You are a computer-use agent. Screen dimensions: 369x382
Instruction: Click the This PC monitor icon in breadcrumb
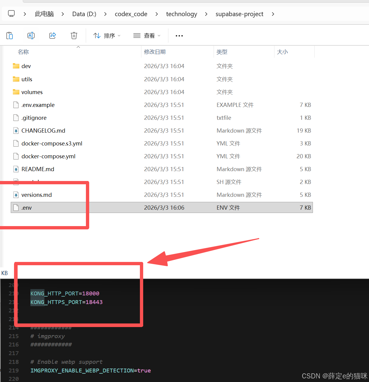tap(11, 14)
